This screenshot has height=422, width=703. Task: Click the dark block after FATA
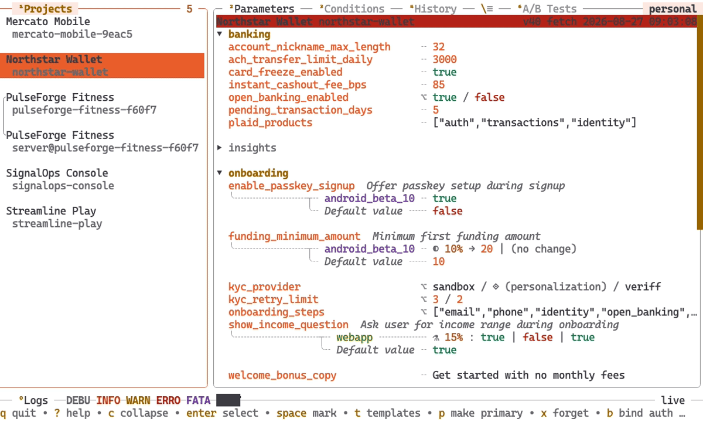click(228, 400)
